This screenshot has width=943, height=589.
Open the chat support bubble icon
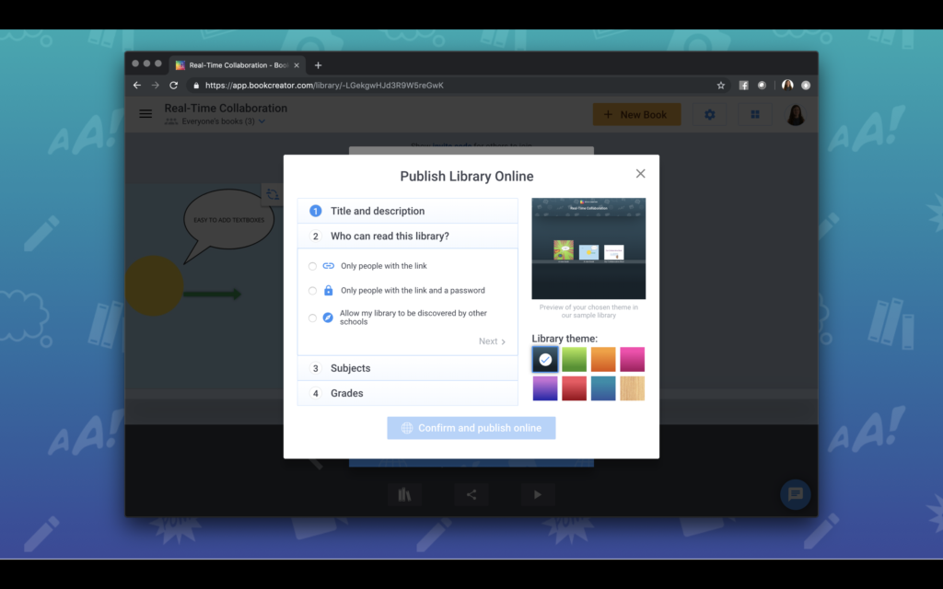[x=794, y=494]
